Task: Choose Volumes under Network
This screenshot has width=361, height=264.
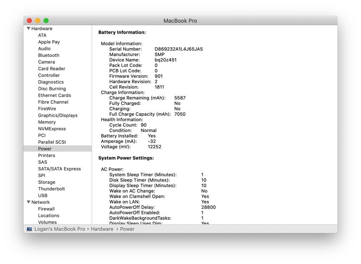Action: 47,222
